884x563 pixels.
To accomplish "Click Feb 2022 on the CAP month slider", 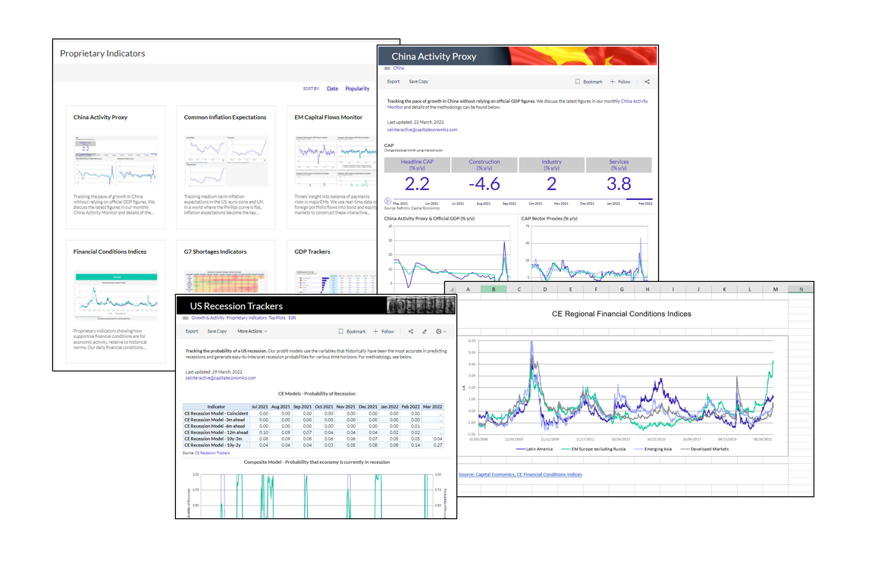I will coord(644,204).
